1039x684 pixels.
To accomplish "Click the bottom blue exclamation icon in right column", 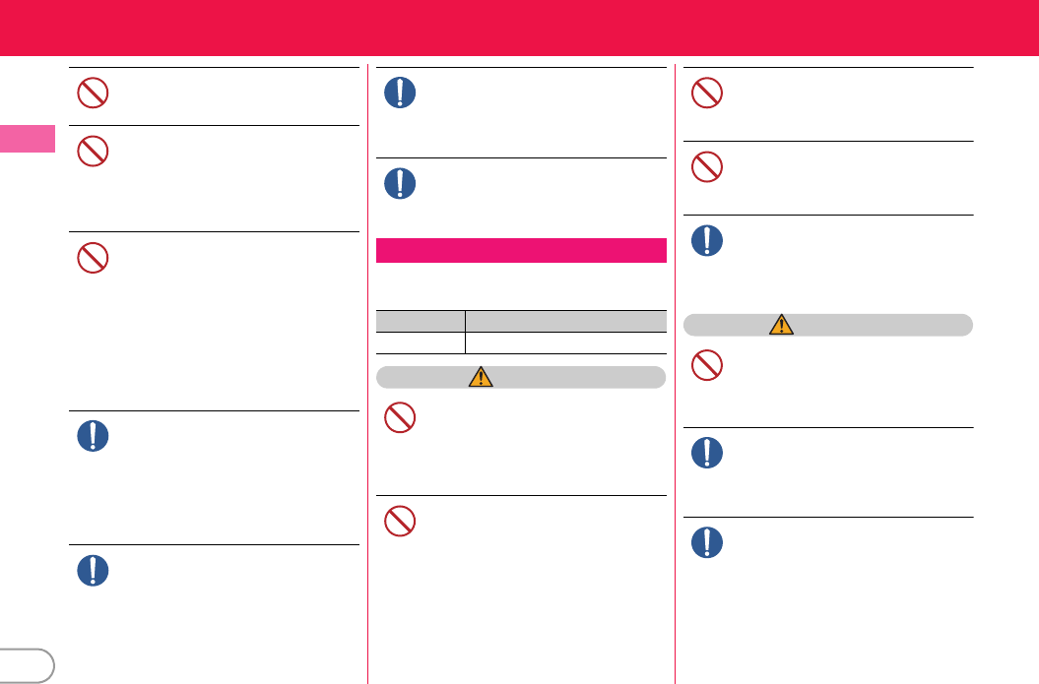I will pyautogui.click(x=706, y=542).
